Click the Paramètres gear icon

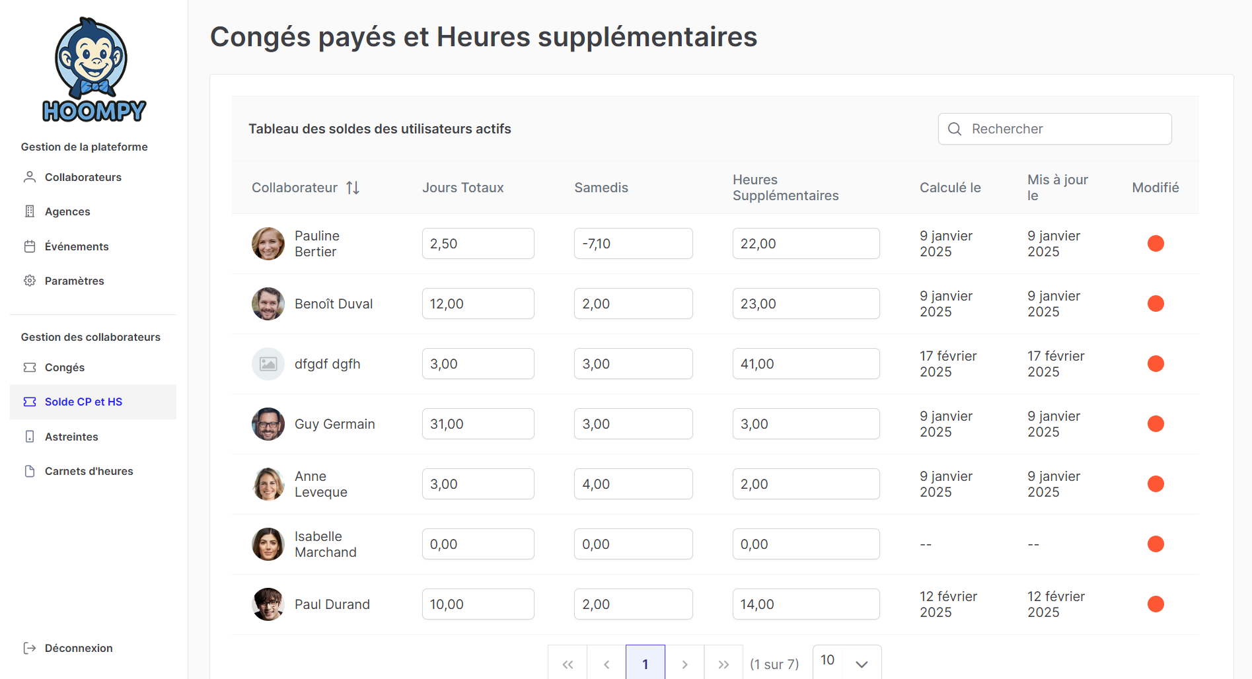[30, 281]
